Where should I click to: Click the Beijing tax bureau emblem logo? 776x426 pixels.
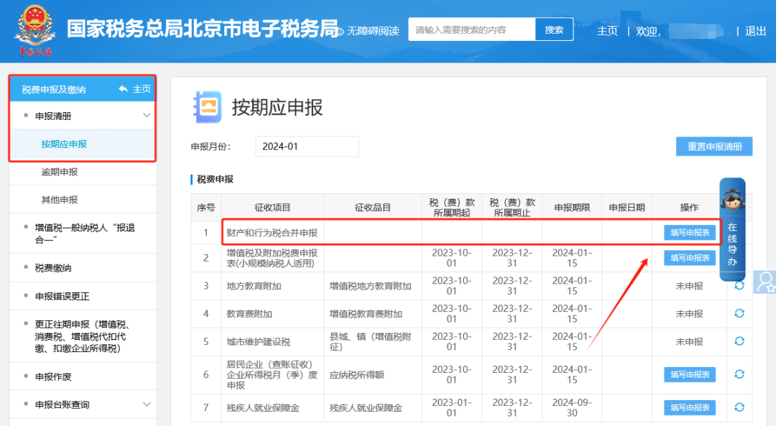[35, 29]
